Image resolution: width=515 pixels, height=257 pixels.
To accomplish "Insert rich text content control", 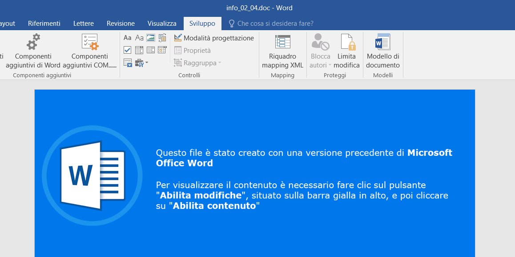I will 128,38.
